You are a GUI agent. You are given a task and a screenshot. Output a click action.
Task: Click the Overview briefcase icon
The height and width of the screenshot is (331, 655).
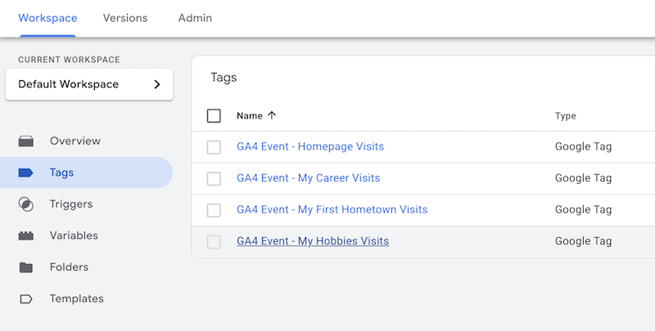click(x=26, y=141)
